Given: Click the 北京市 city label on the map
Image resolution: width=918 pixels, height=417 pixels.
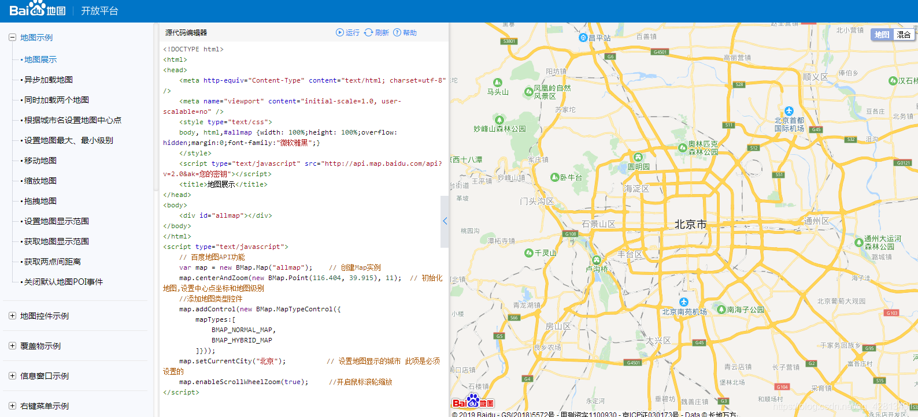Looking at the screenshot, I should click(x=690, y=224).
